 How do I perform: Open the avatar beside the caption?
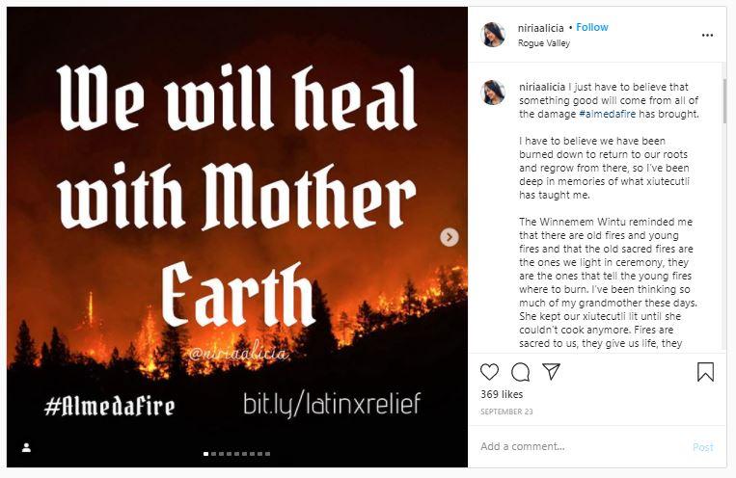tap(493, 92)
